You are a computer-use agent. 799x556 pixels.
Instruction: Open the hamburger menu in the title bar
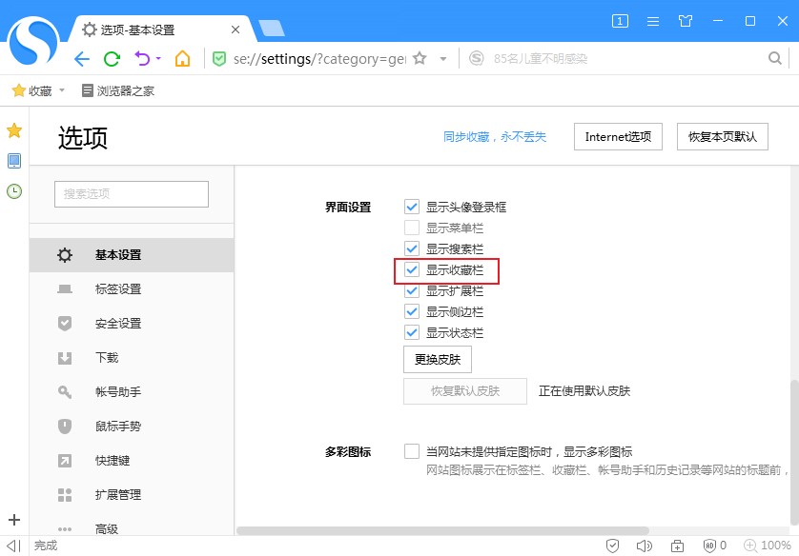[653, 19]
